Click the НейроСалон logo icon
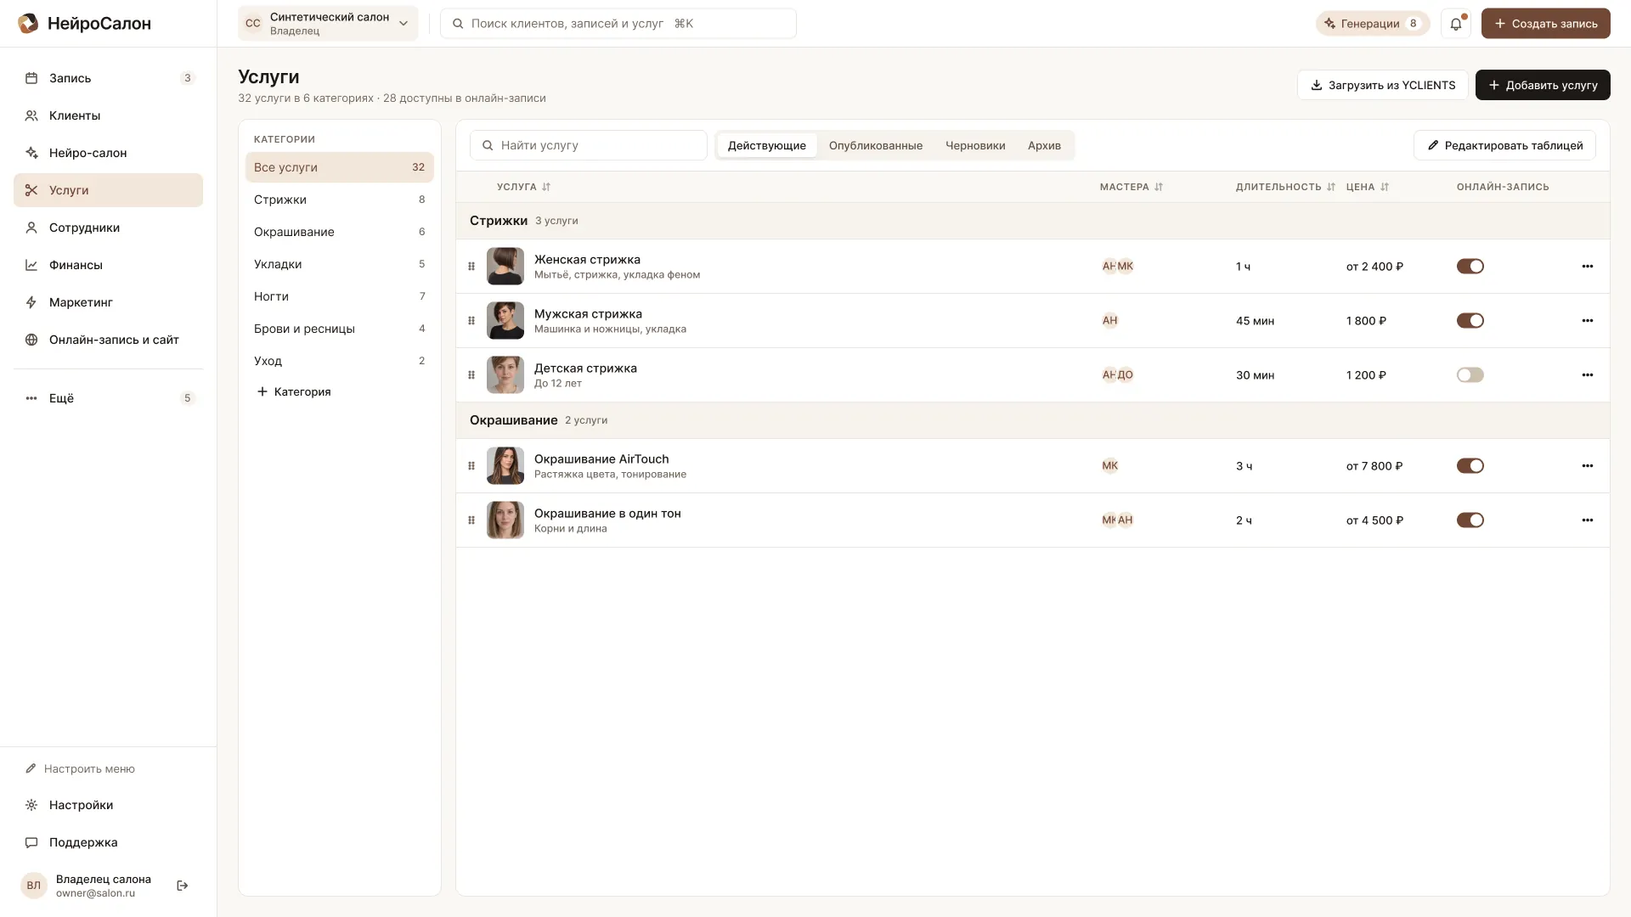The image size is (1631, 917). coord(28,24)
